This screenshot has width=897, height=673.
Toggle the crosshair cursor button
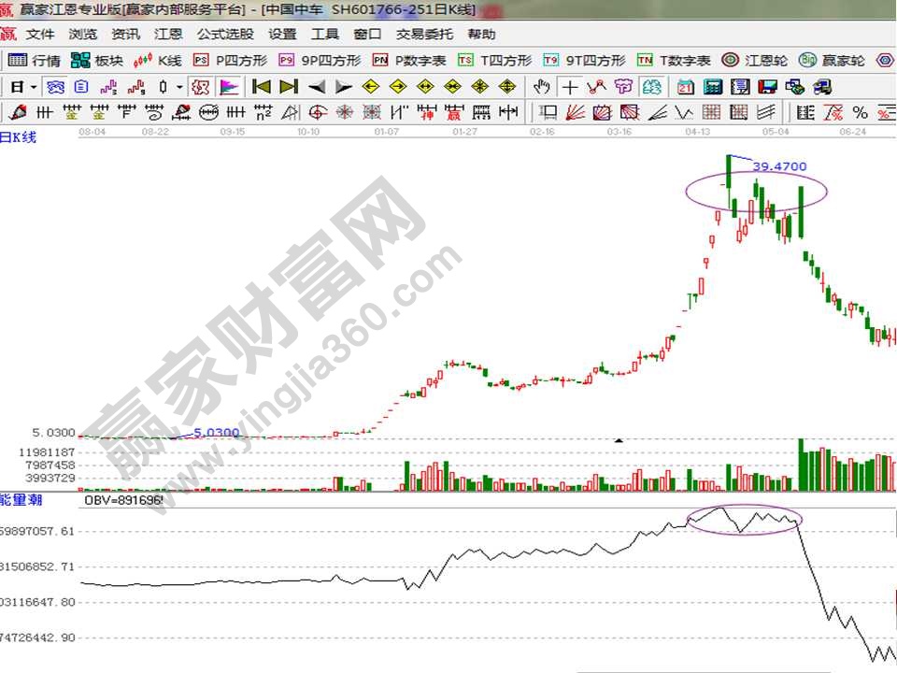point(569,87)
